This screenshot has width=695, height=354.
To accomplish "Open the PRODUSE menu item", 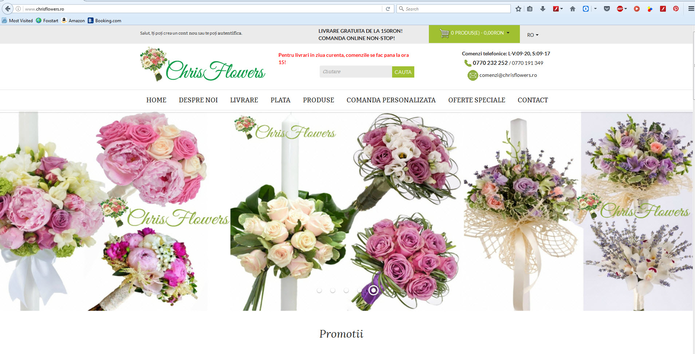I will [x=319, y=100].
